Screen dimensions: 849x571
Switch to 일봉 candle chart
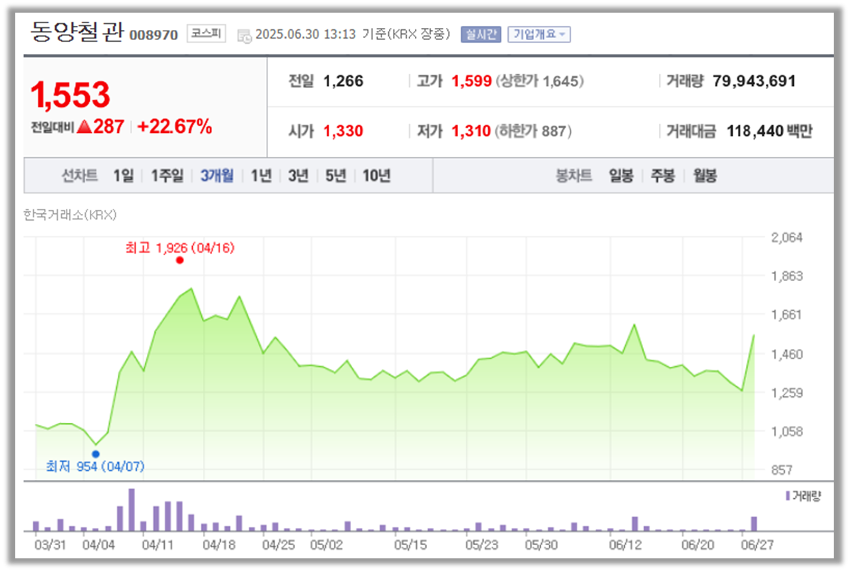pyautogui.click(x=621, y=176)
